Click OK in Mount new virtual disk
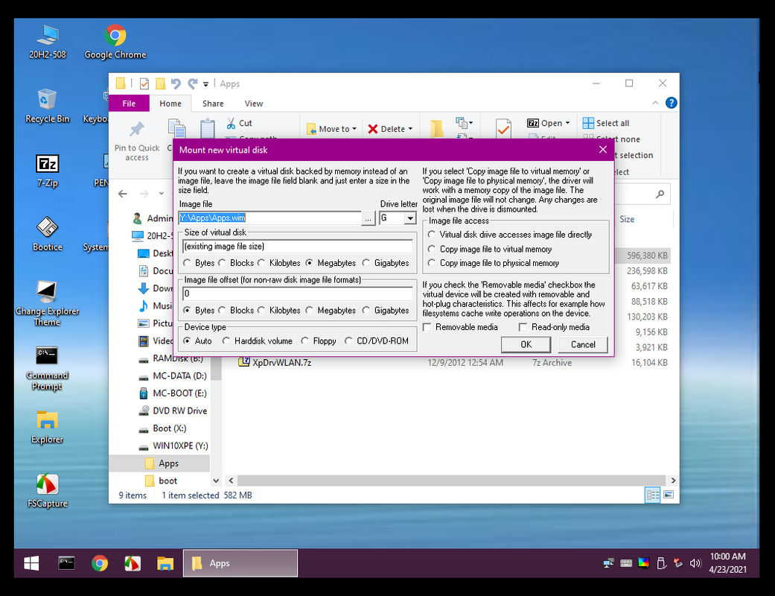 [526, 345]
